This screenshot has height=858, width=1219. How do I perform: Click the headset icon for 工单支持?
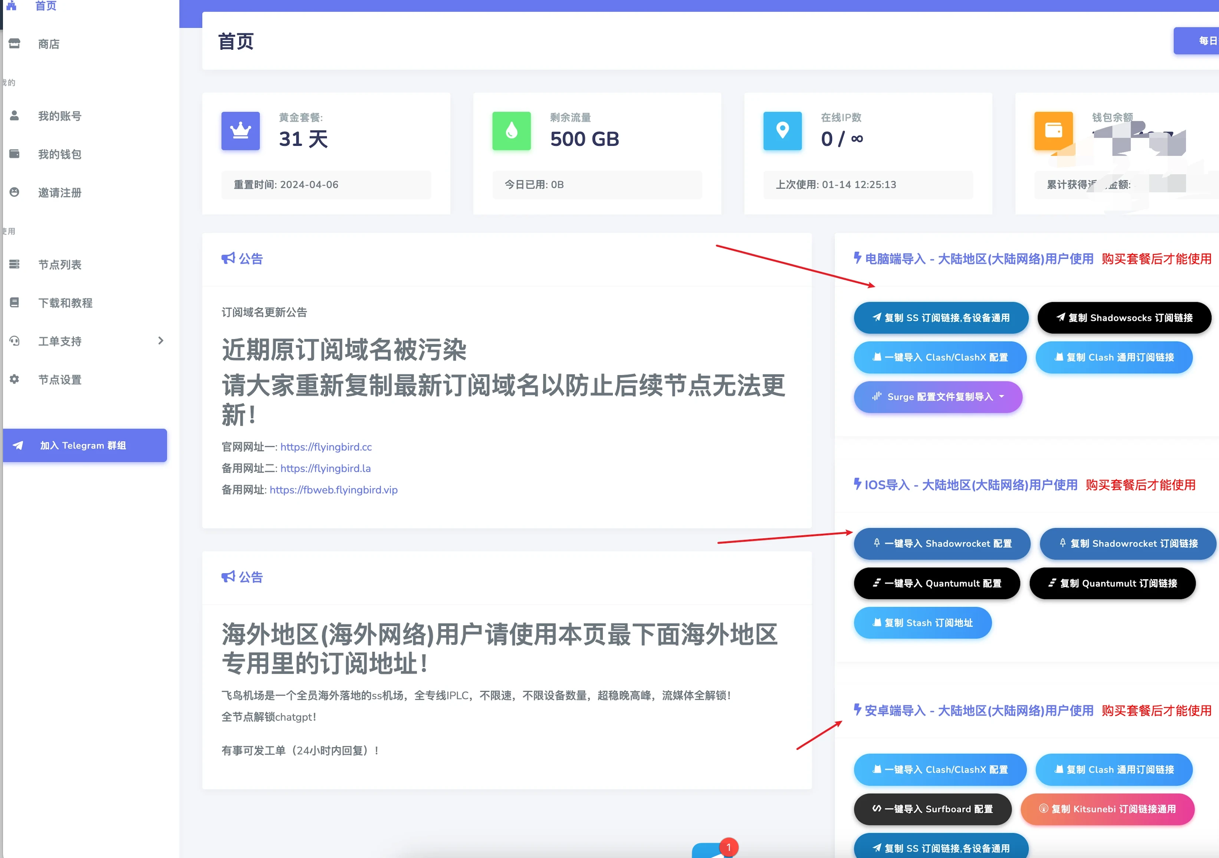[14, 341]
